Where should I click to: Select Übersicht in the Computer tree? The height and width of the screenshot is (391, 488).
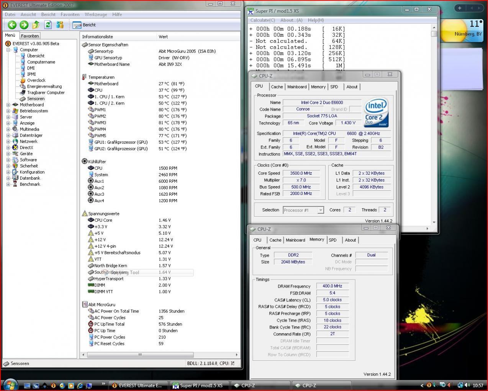coord(36,56)
